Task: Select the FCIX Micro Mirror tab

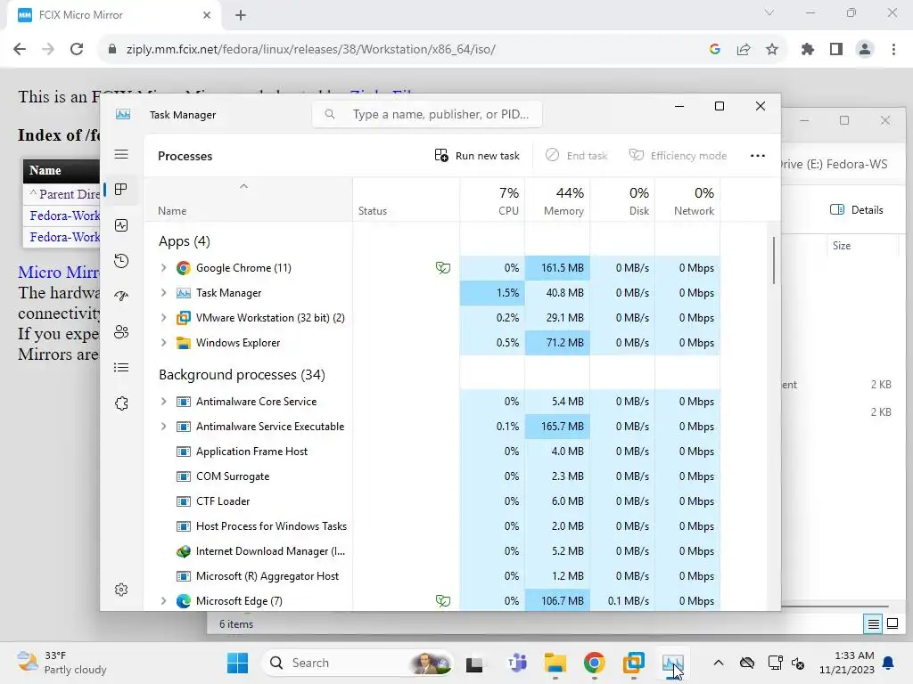Action: point(113,15)
